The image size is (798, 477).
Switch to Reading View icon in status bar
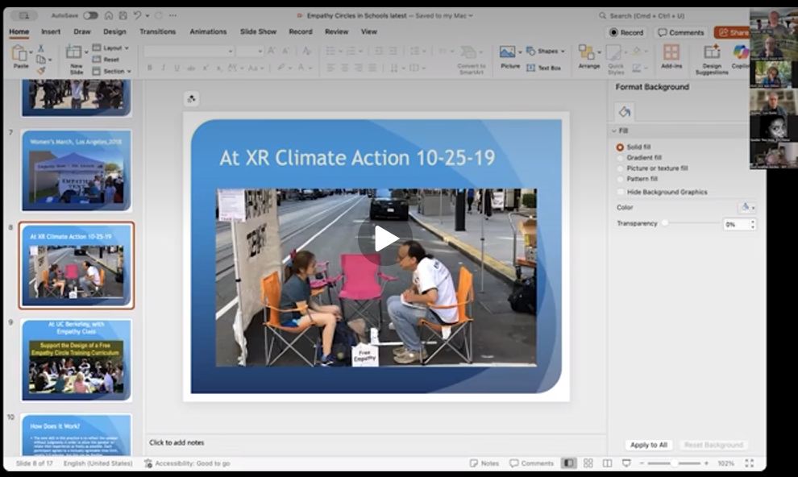[607, 463]
